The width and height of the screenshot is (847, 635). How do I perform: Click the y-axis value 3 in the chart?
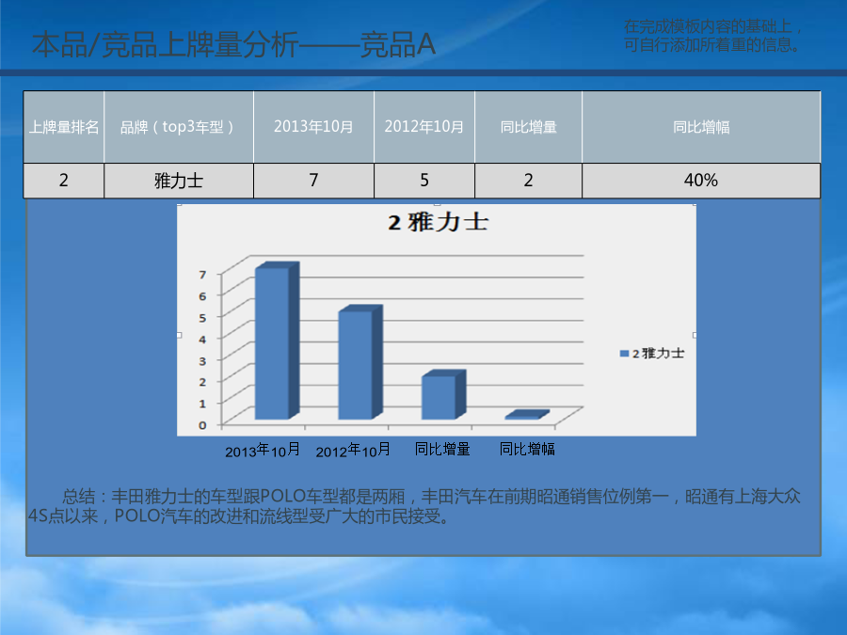tap(202, 360)
